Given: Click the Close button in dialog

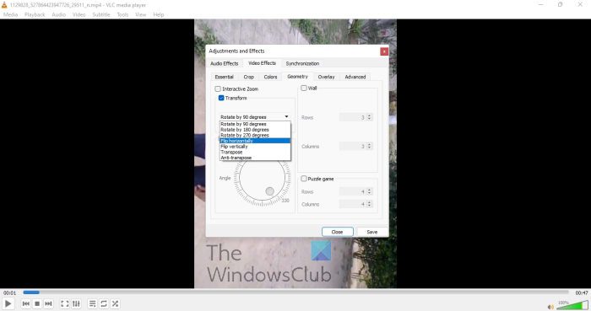Looking at the screenshot, I should coord(338,232).
